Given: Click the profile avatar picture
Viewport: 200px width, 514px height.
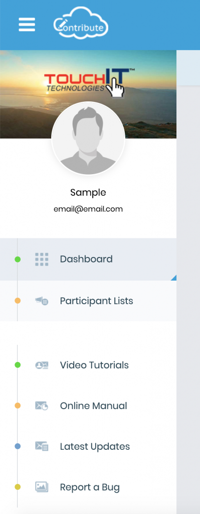Looking at the screenshot, I should tap(88, 139).
